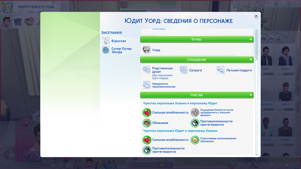Screen dimensions: 301x169
Task: Click the household funds 1 420 711 display
Action: (x=28, y=166)
